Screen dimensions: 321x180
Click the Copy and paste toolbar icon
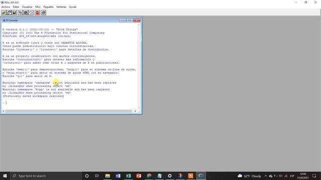(x=31, y=12)
